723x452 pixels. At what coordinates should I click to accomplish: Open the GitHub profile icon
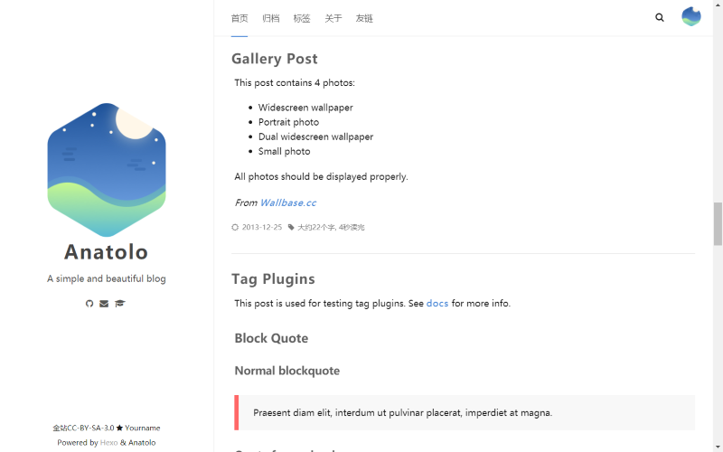click(89, 304)
